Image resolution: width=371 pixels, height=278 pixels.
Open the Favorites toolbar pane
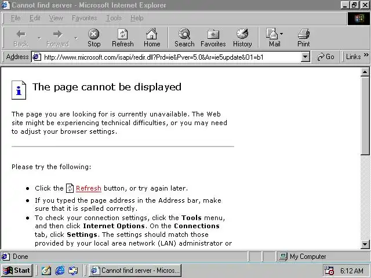click(x=213, y=38)
